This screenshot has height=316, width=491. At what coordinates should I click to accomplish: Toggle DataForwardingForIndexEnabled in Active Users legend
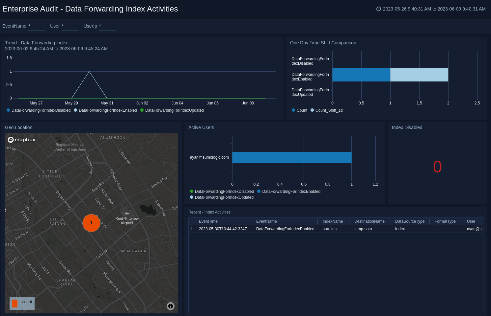291,192
